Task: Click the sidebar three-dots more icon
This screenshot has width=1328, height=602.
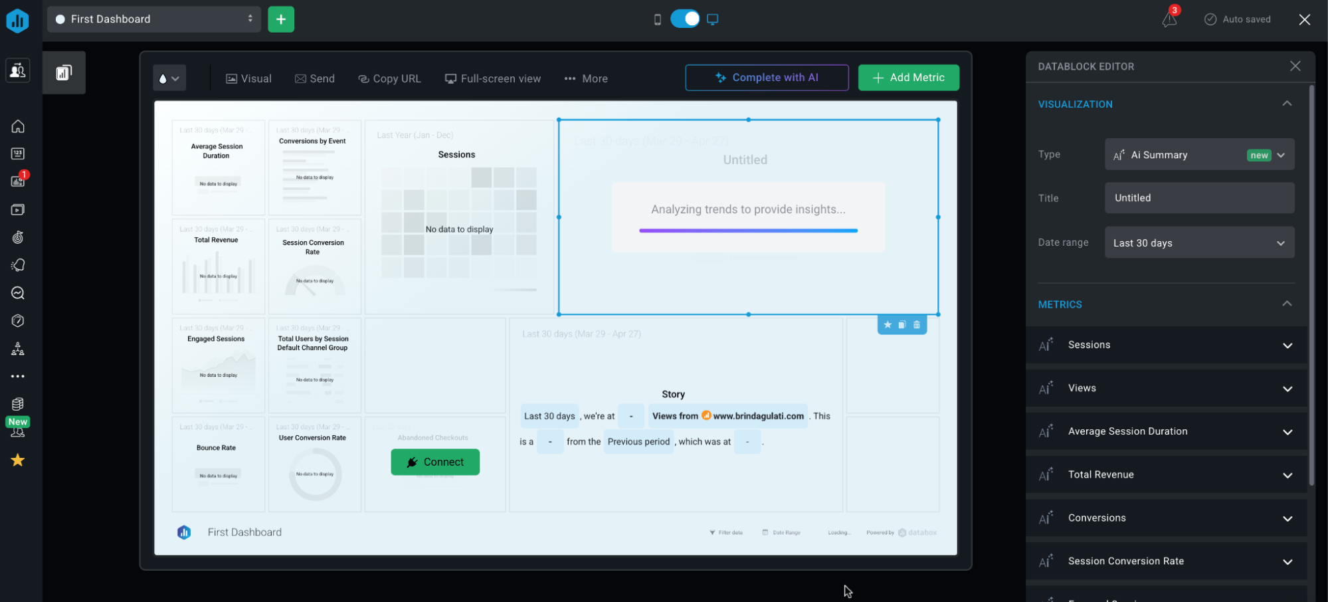Action: click(x=18, y=376)
